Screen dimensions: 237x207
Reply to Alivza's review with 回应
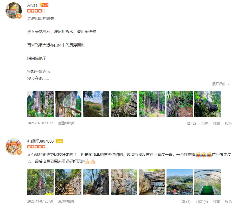(x=204, y=123)
